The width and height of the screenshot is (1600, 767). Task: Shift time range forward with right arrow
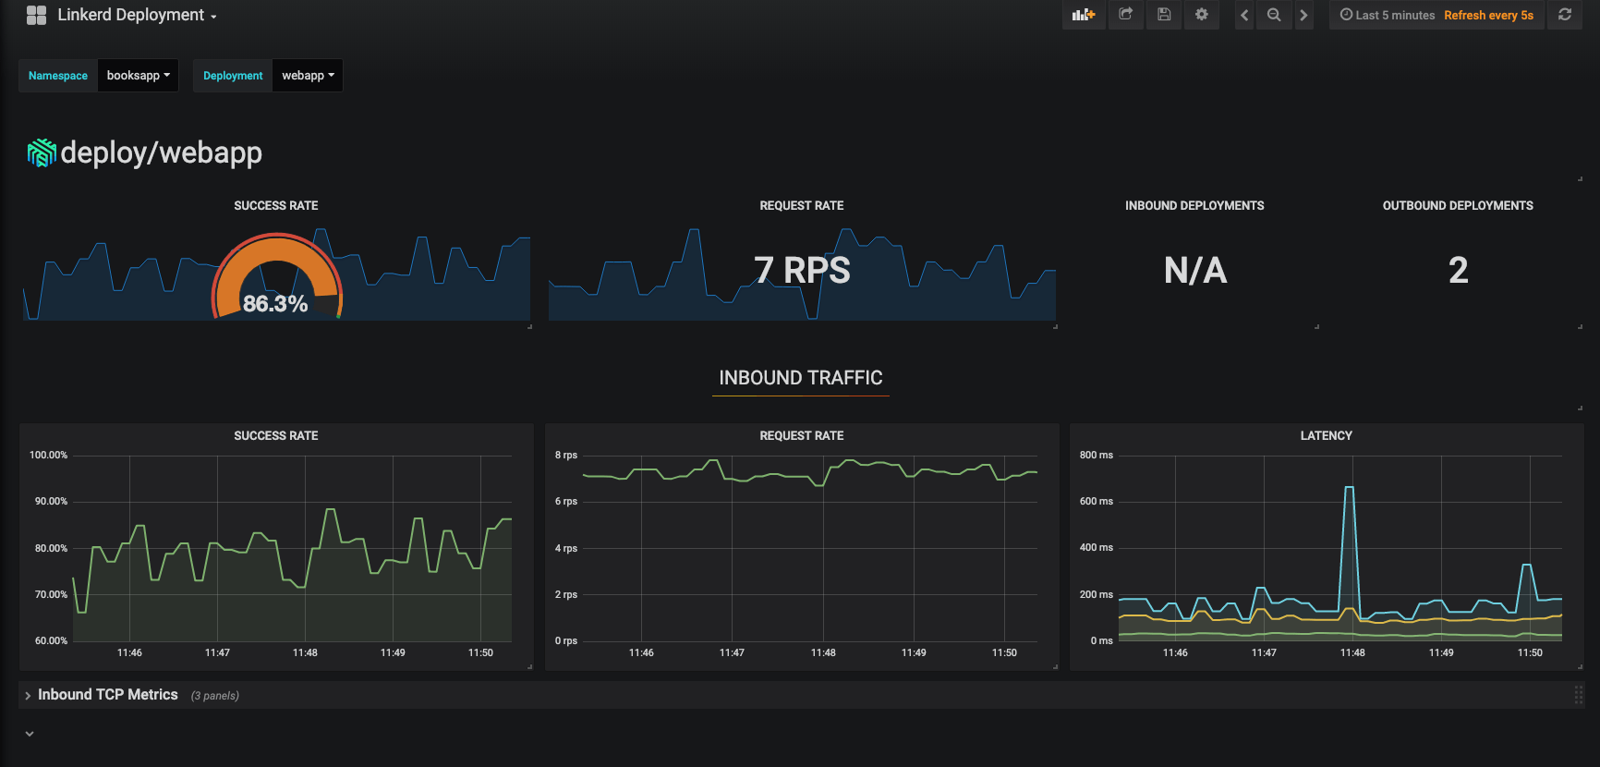pos(1303,15)
